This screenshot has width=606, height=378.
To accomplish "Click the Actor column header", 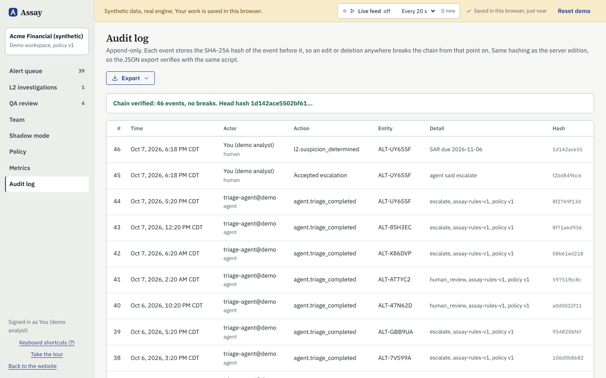I will [x=230, y=129].
